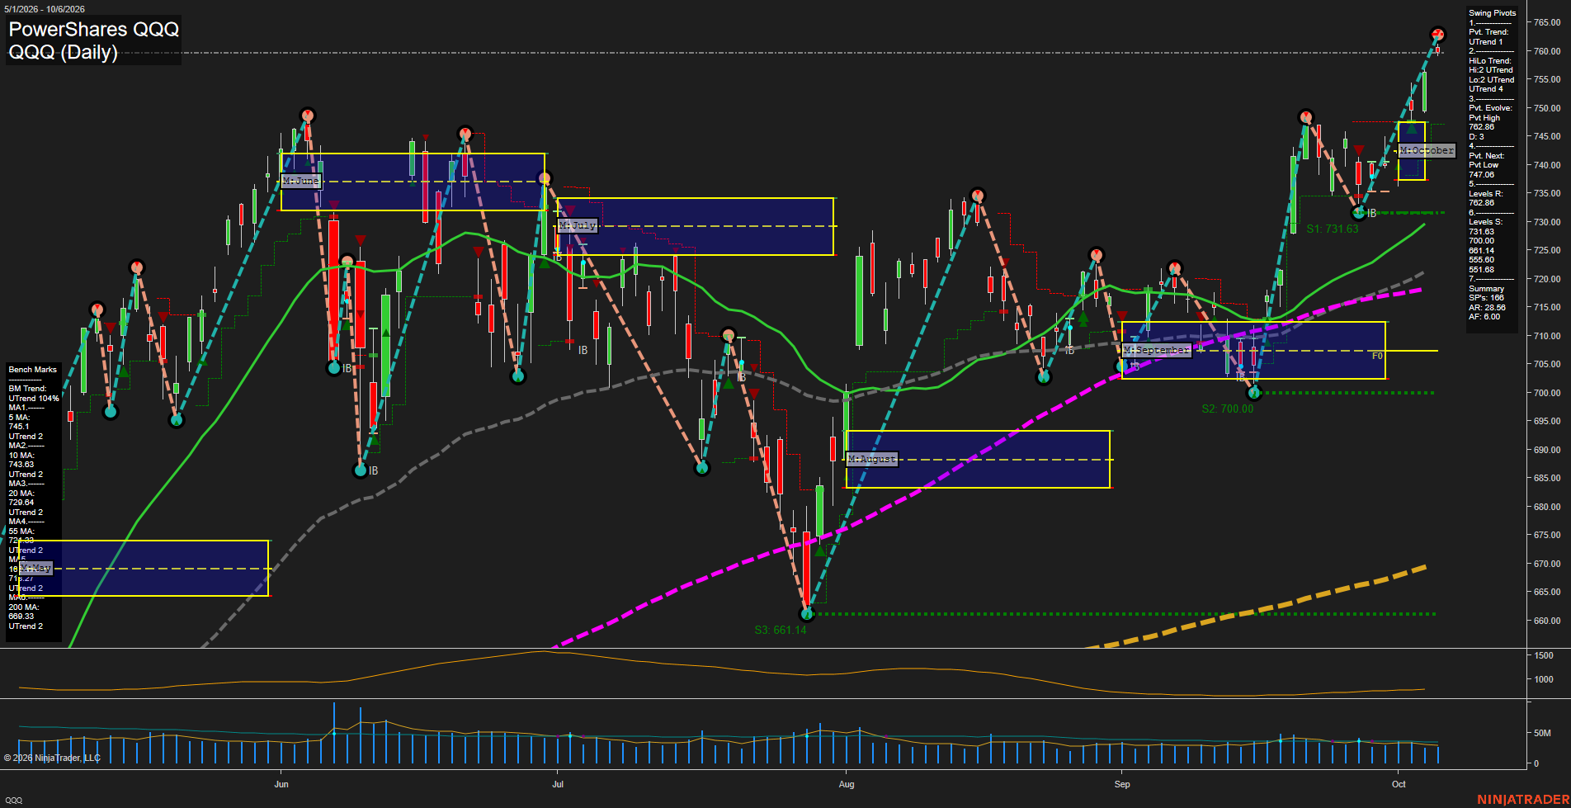Image resolution: width=1571 pixels, height=808 pixels.
Task: Click the 50M volume axis label
Action: click(1542, 733)
